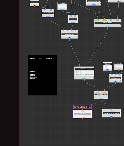Select the Append To Database node title
124x146 pixels.
[x=82, y=114]
